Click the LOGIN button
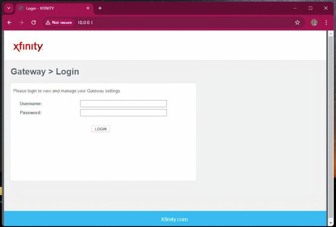 pos(101,129)
